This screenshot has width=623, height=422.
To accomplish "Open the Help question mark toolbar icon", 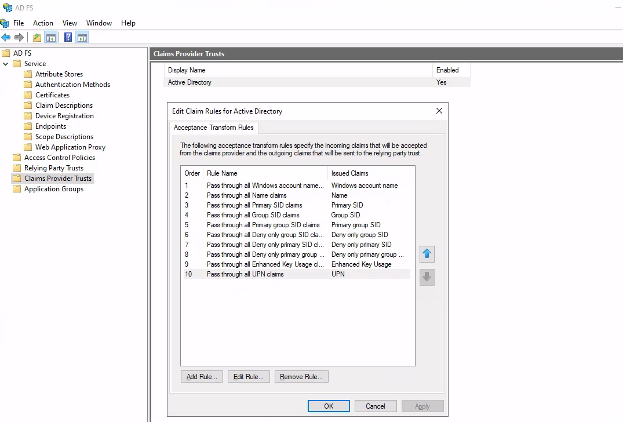I will pos(68,38).
